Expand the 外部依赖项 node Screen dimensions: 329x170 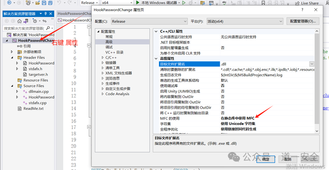tap(12, 52)
